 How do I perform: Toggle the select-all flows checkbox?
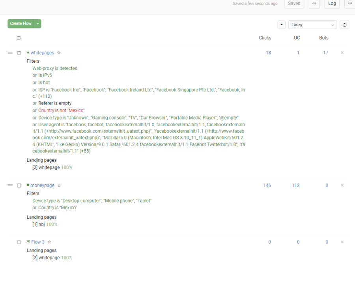[19, 38]
